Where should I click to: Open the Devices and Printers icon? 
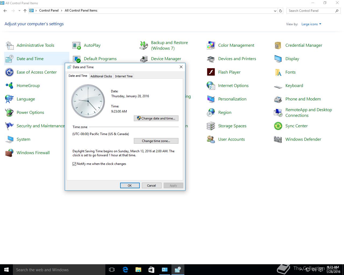tap(211, 59)
